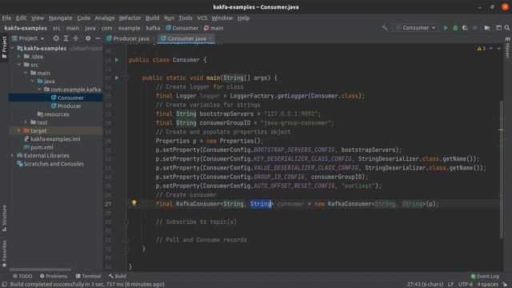Collapse the com.example.kafka package

pos(39,89)
